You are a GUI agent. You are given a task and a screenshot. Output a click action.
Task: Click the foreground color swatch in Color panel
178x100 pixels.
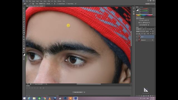click(137, 9)
